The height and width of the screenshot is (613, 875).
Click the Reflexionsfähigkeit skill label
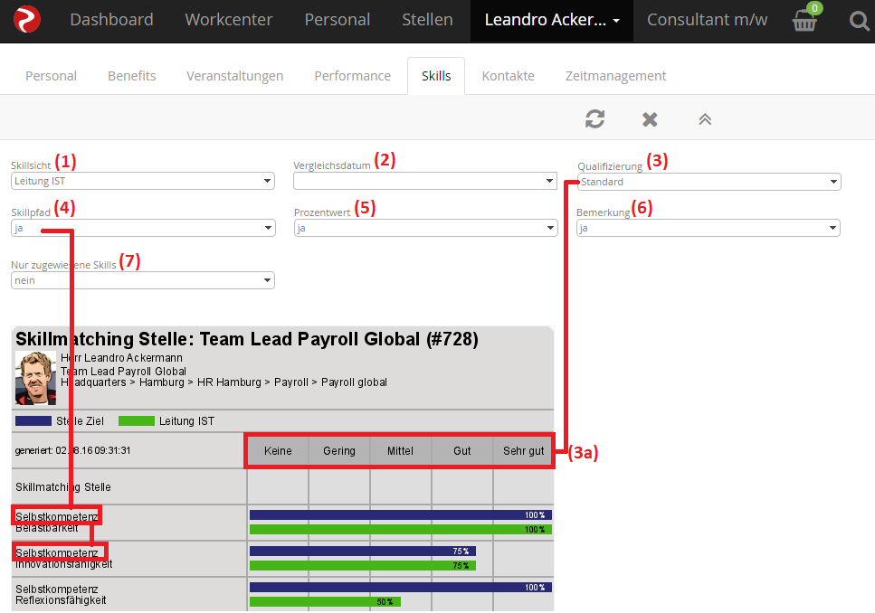pyautogui.click(x=61, y=600)
